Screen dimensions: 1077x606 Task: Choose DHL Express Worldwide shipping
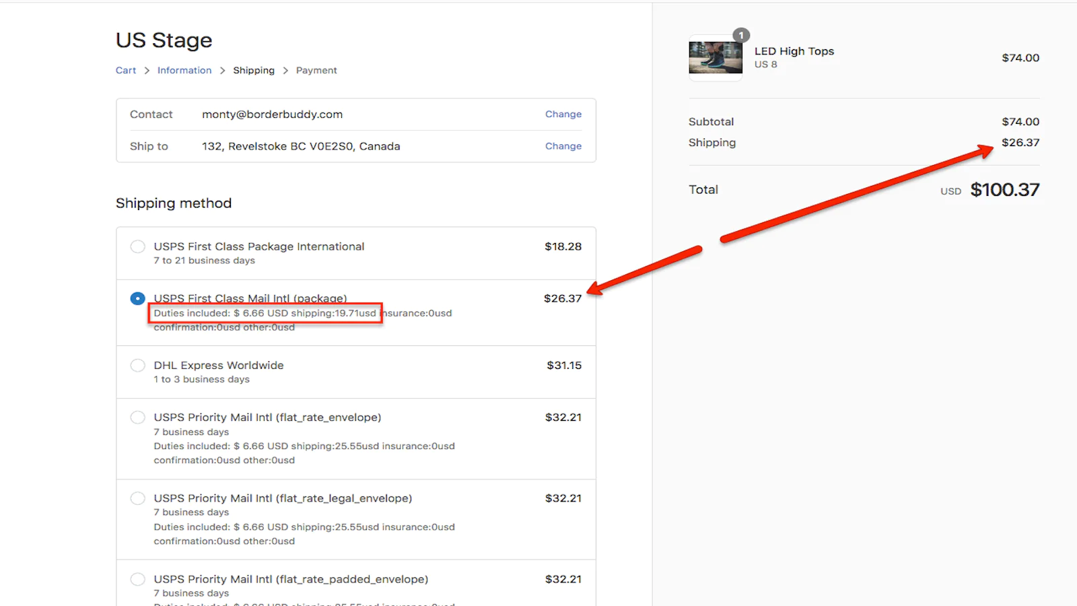point(137,366)
